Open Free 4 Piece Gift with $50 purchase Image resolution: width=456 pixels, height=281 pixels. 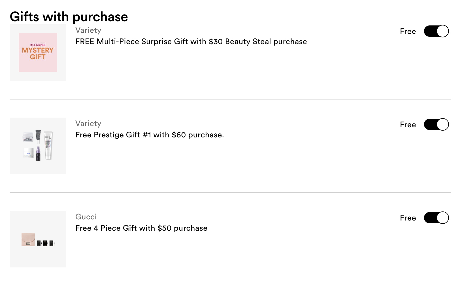tap(141, 228)
